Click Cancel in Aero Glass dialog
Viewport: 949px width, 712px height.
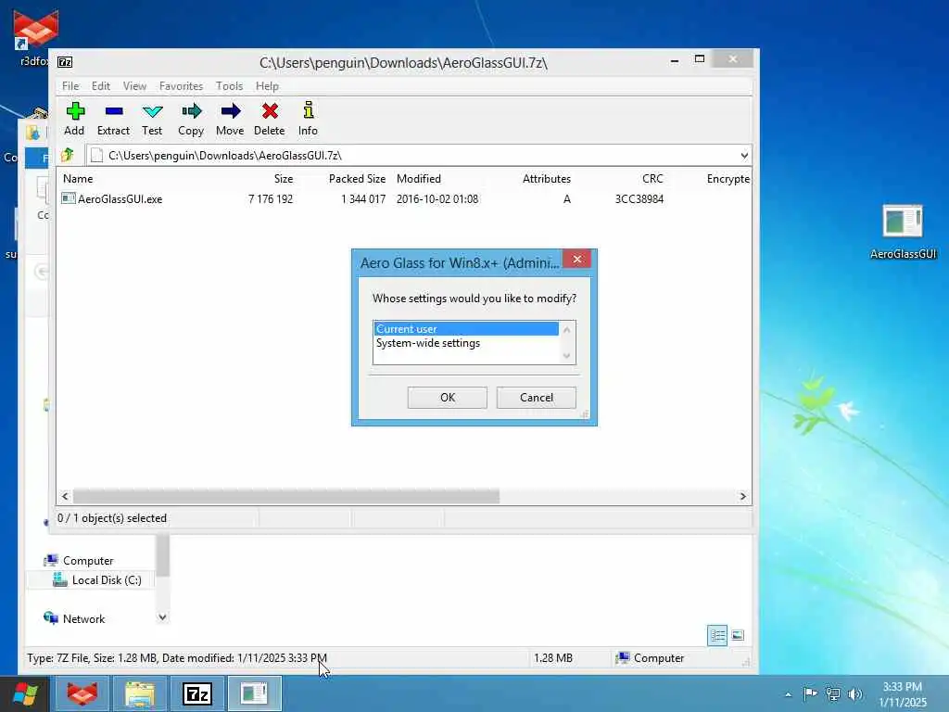[x=537, y=397]
